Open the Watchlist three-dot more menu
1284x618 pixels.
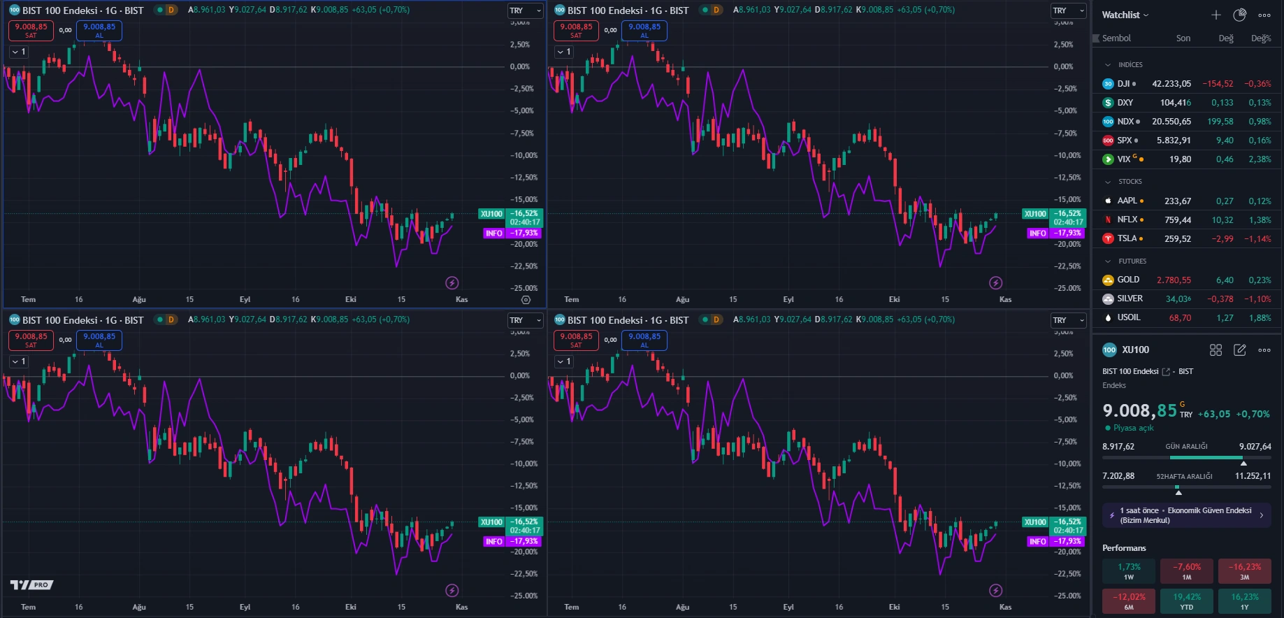click(x=1264, y=15)
